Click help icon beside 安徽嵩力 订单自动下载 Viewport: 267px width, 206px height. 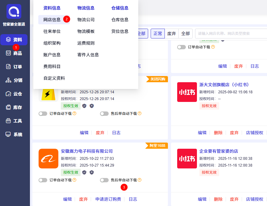click(x=74, y=180)
